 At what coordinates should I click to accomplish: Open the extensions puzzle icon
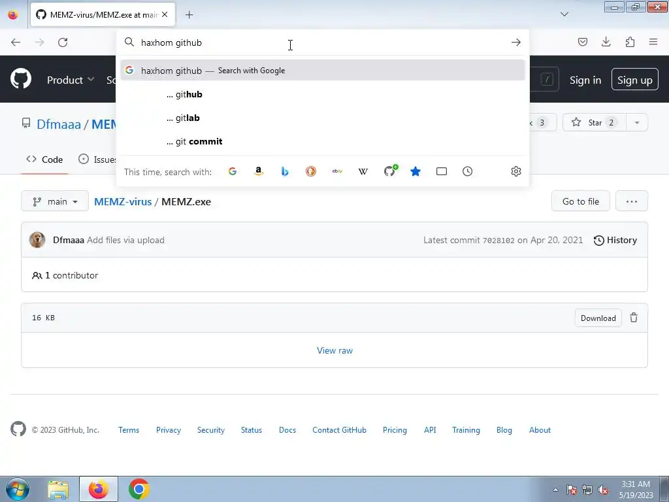coord(630,42)
